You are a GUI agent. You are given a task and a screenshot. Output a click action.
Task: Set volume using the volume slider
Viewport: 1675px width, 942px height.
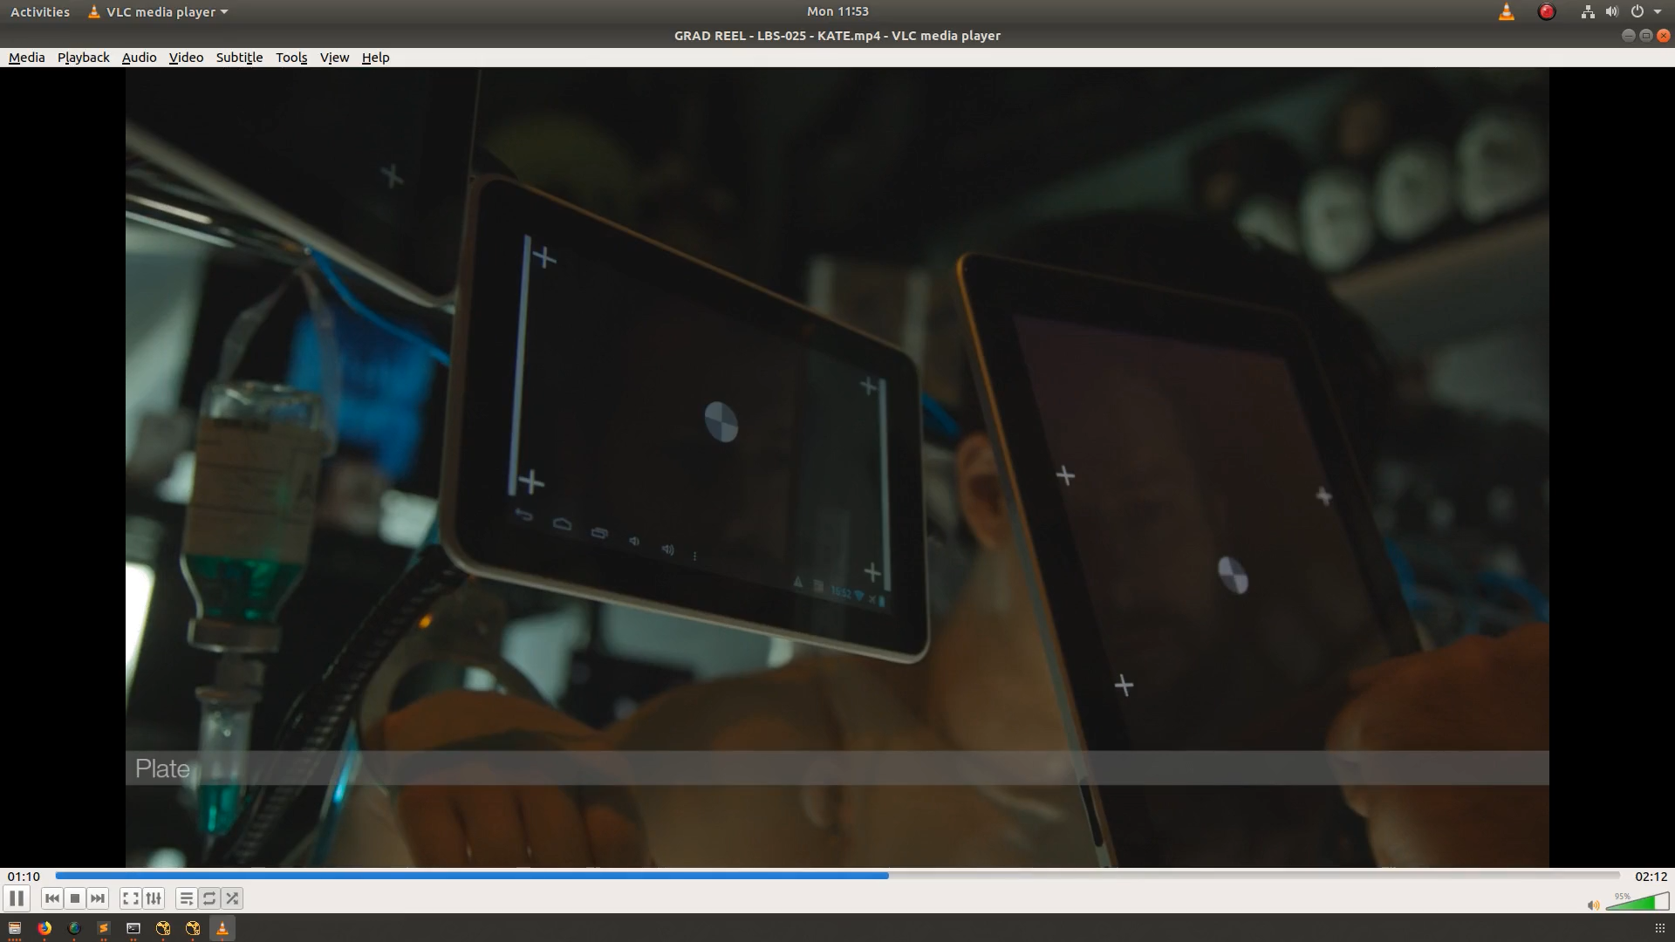coord(1637,902)
